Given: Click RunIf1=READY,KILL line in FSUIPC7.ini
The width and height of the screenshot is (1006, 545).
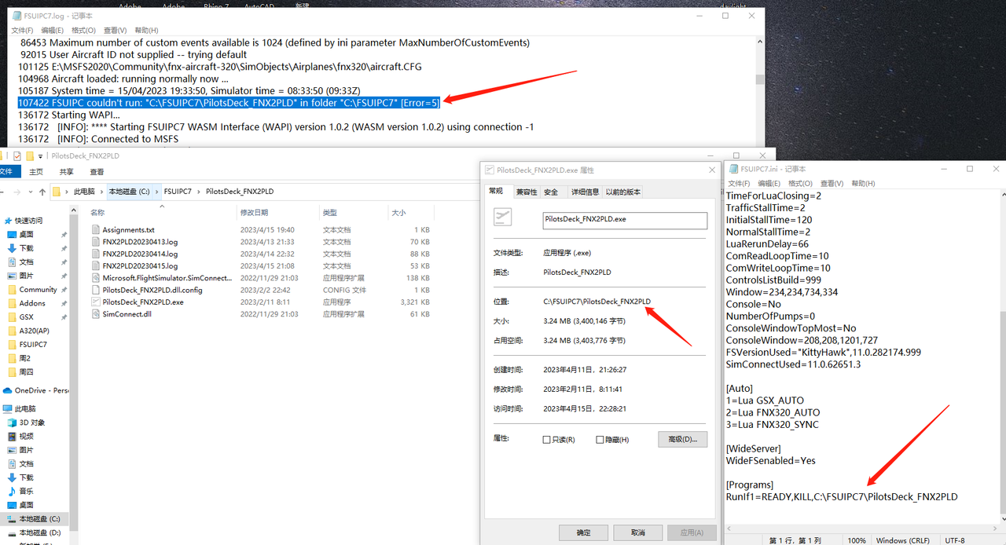Looking at the screenshot, I should coord(842,497).
